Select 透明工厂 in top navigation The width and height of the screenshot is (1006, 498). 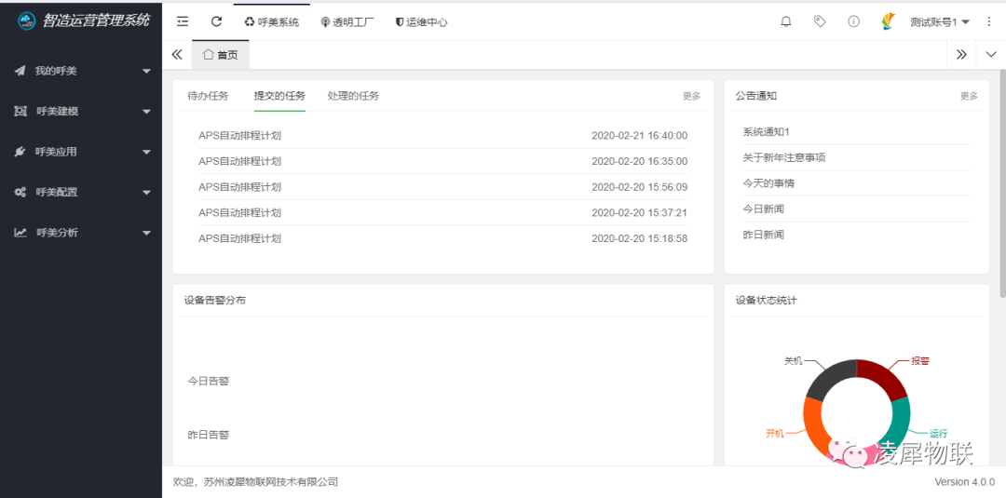pos(347,21)
